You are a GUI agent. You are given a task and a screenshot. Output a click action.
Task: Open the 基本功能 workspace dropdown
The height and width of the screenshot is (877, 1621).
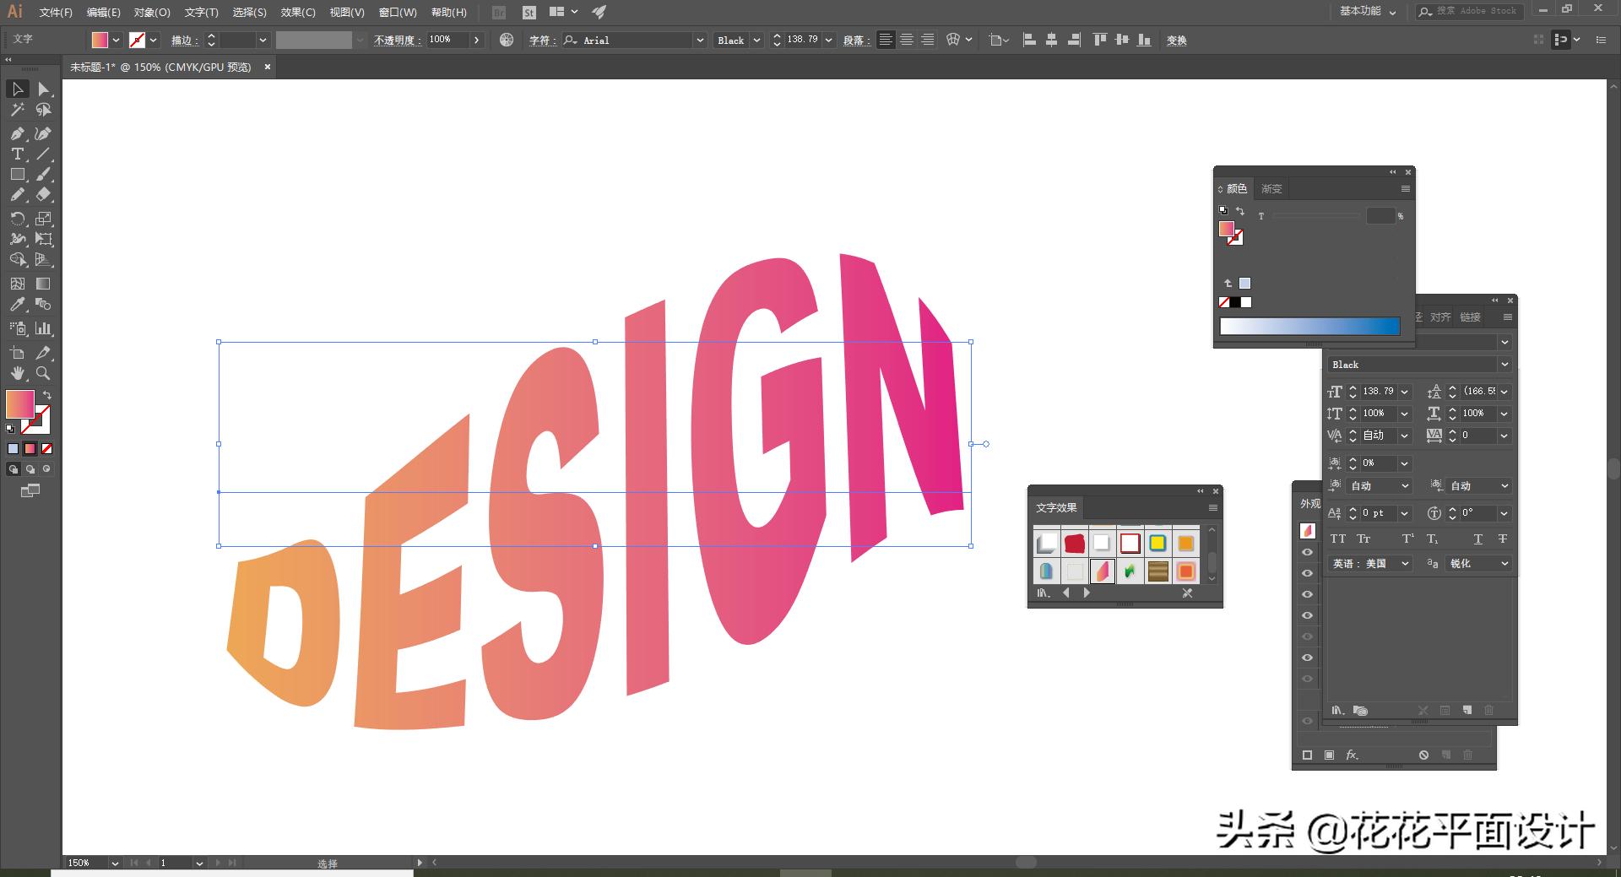click(1368, 11)
